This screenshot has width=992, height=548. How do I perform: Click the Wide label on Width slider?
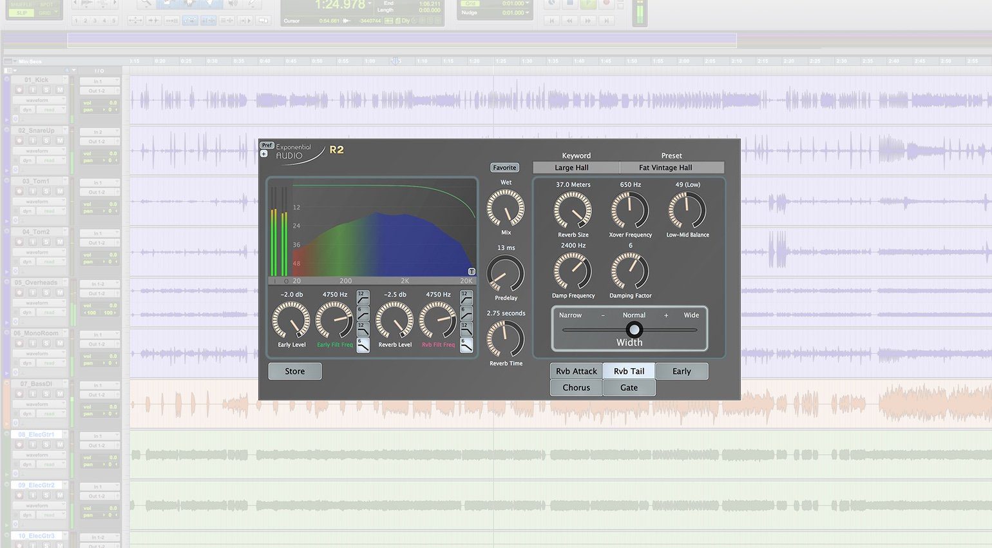pyautogui.click(x=691, y=315)
